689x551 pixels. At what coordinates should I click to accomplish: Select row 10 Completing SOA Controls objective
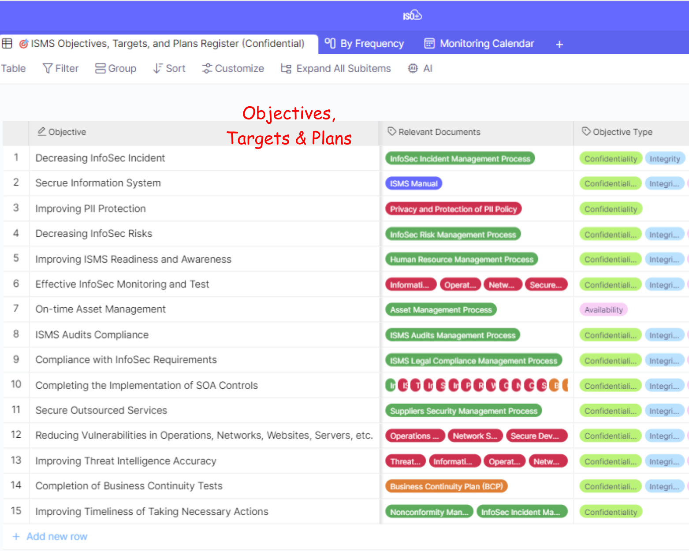tap(146, 386)
